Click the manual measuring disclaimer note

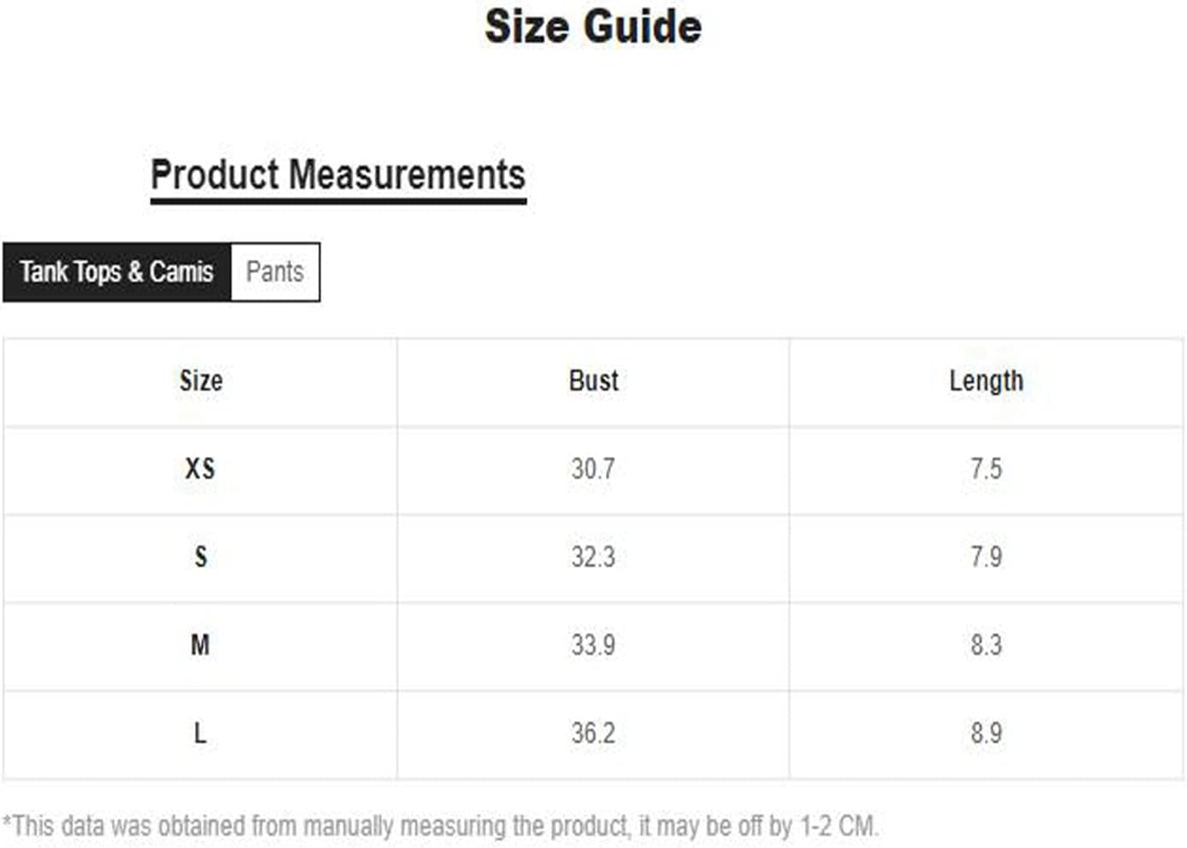441,827
